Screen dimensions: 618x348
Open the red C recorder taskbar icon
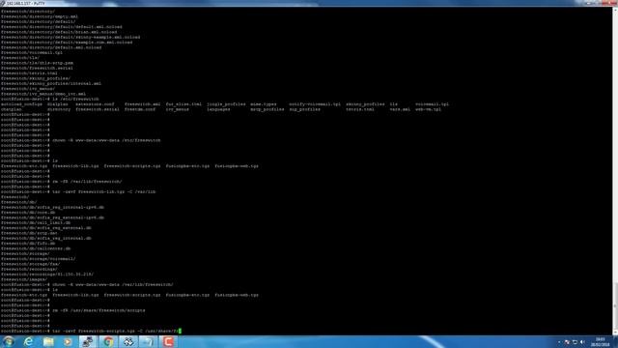click(168, 341)
